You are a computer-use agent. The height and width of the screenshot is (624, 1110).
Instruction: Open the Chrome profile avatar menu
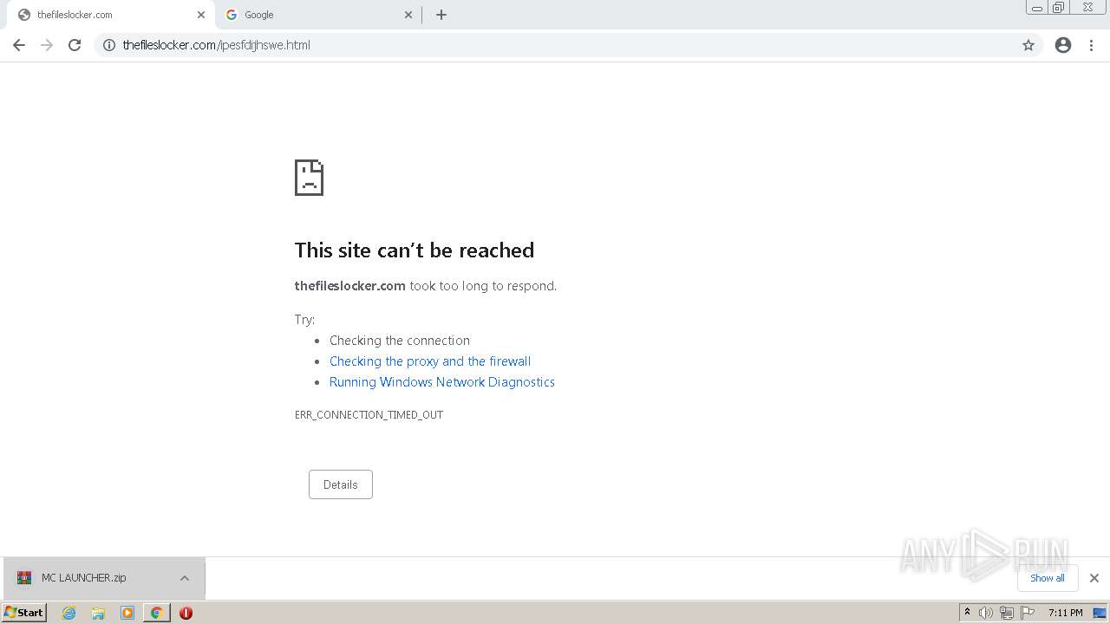pos(1063,45)
